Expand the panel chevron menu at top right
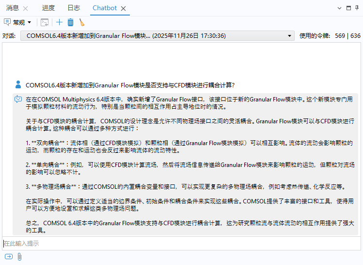Viewport: 363px width, 265px height. click(x=339, y=8)
